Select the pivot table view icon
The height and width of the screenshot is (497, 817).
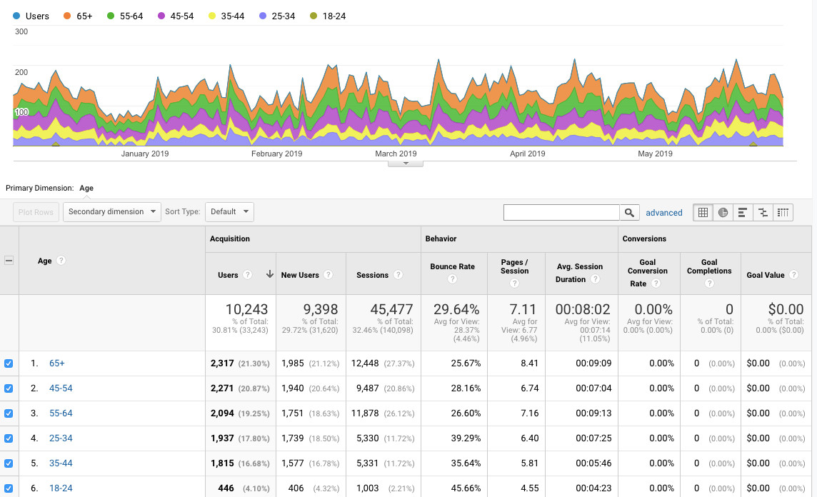[x=783, y=212]
